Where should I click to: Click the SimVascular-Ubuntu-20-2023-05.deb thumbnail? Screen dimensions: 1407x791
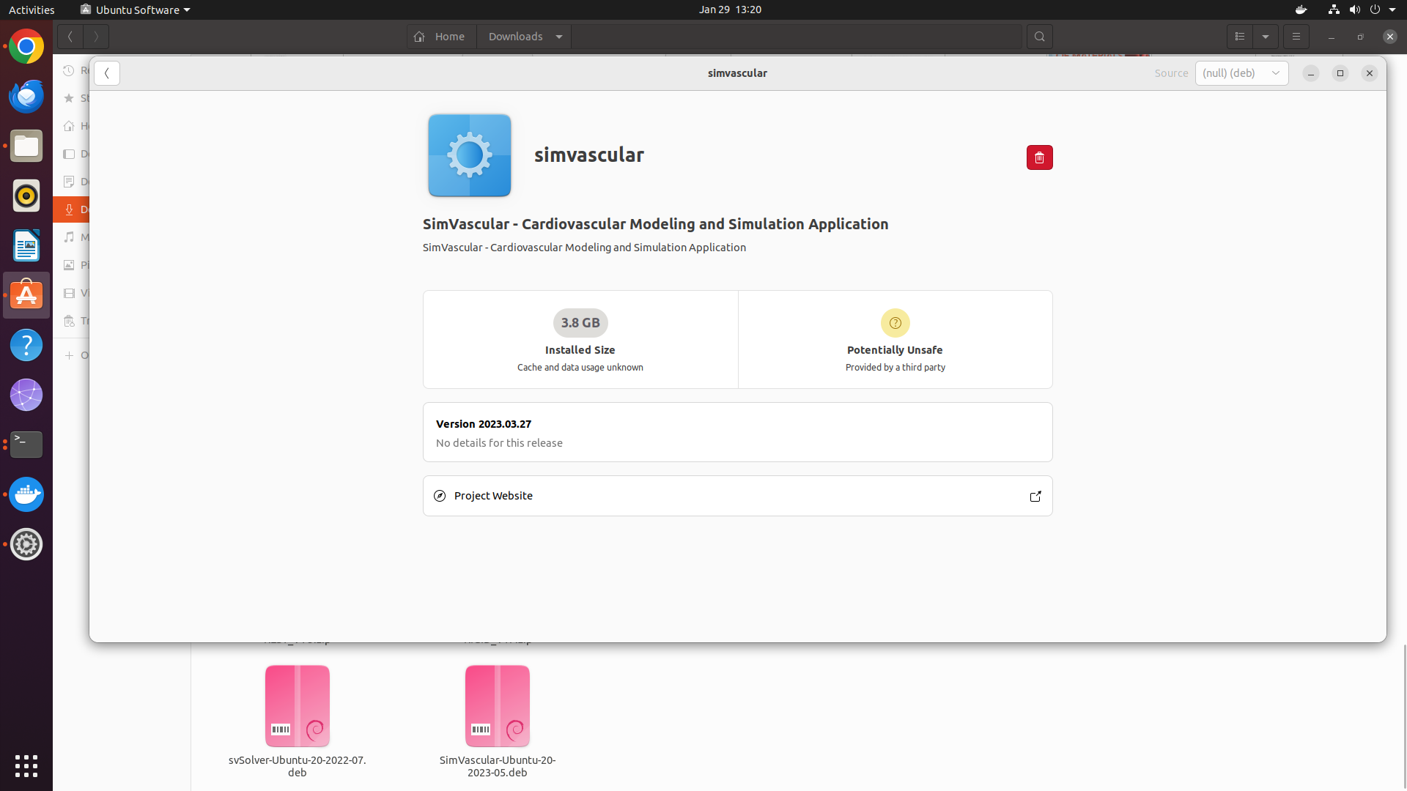[497, 705]
